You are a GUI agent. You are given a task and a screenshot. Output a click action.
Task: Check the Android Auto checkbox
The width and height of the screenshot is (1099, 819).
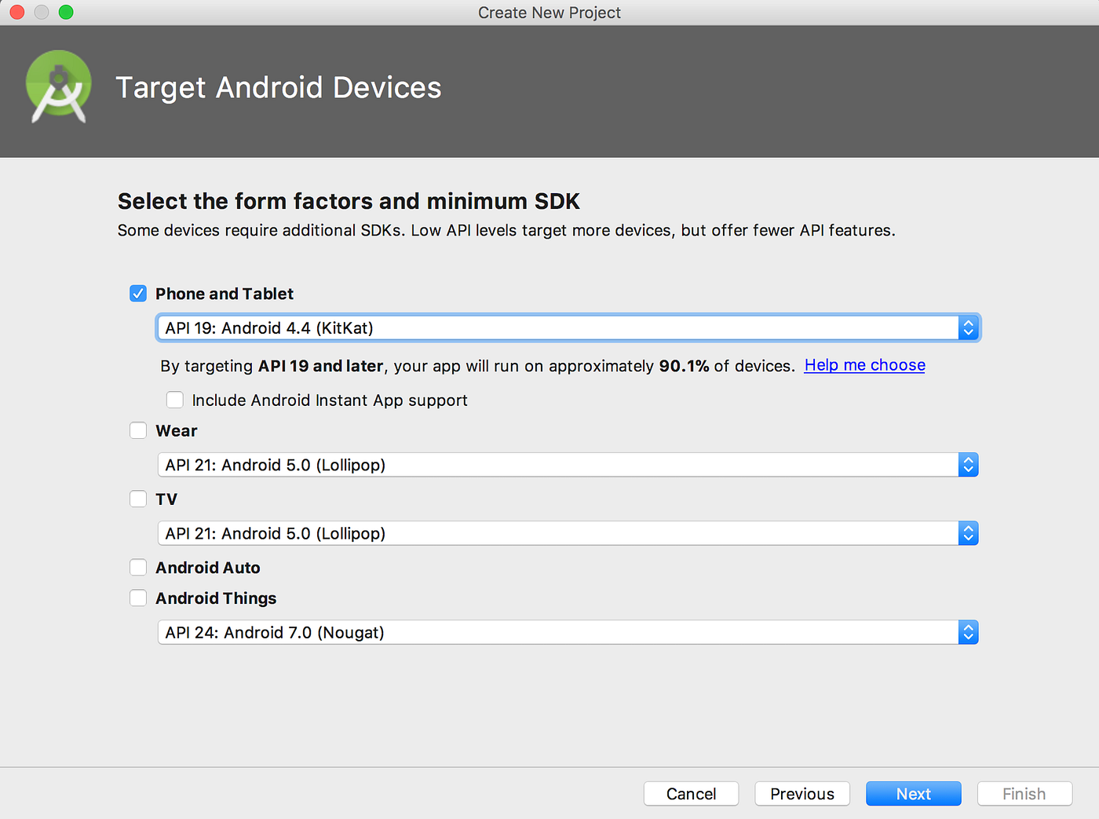[138, 567]
